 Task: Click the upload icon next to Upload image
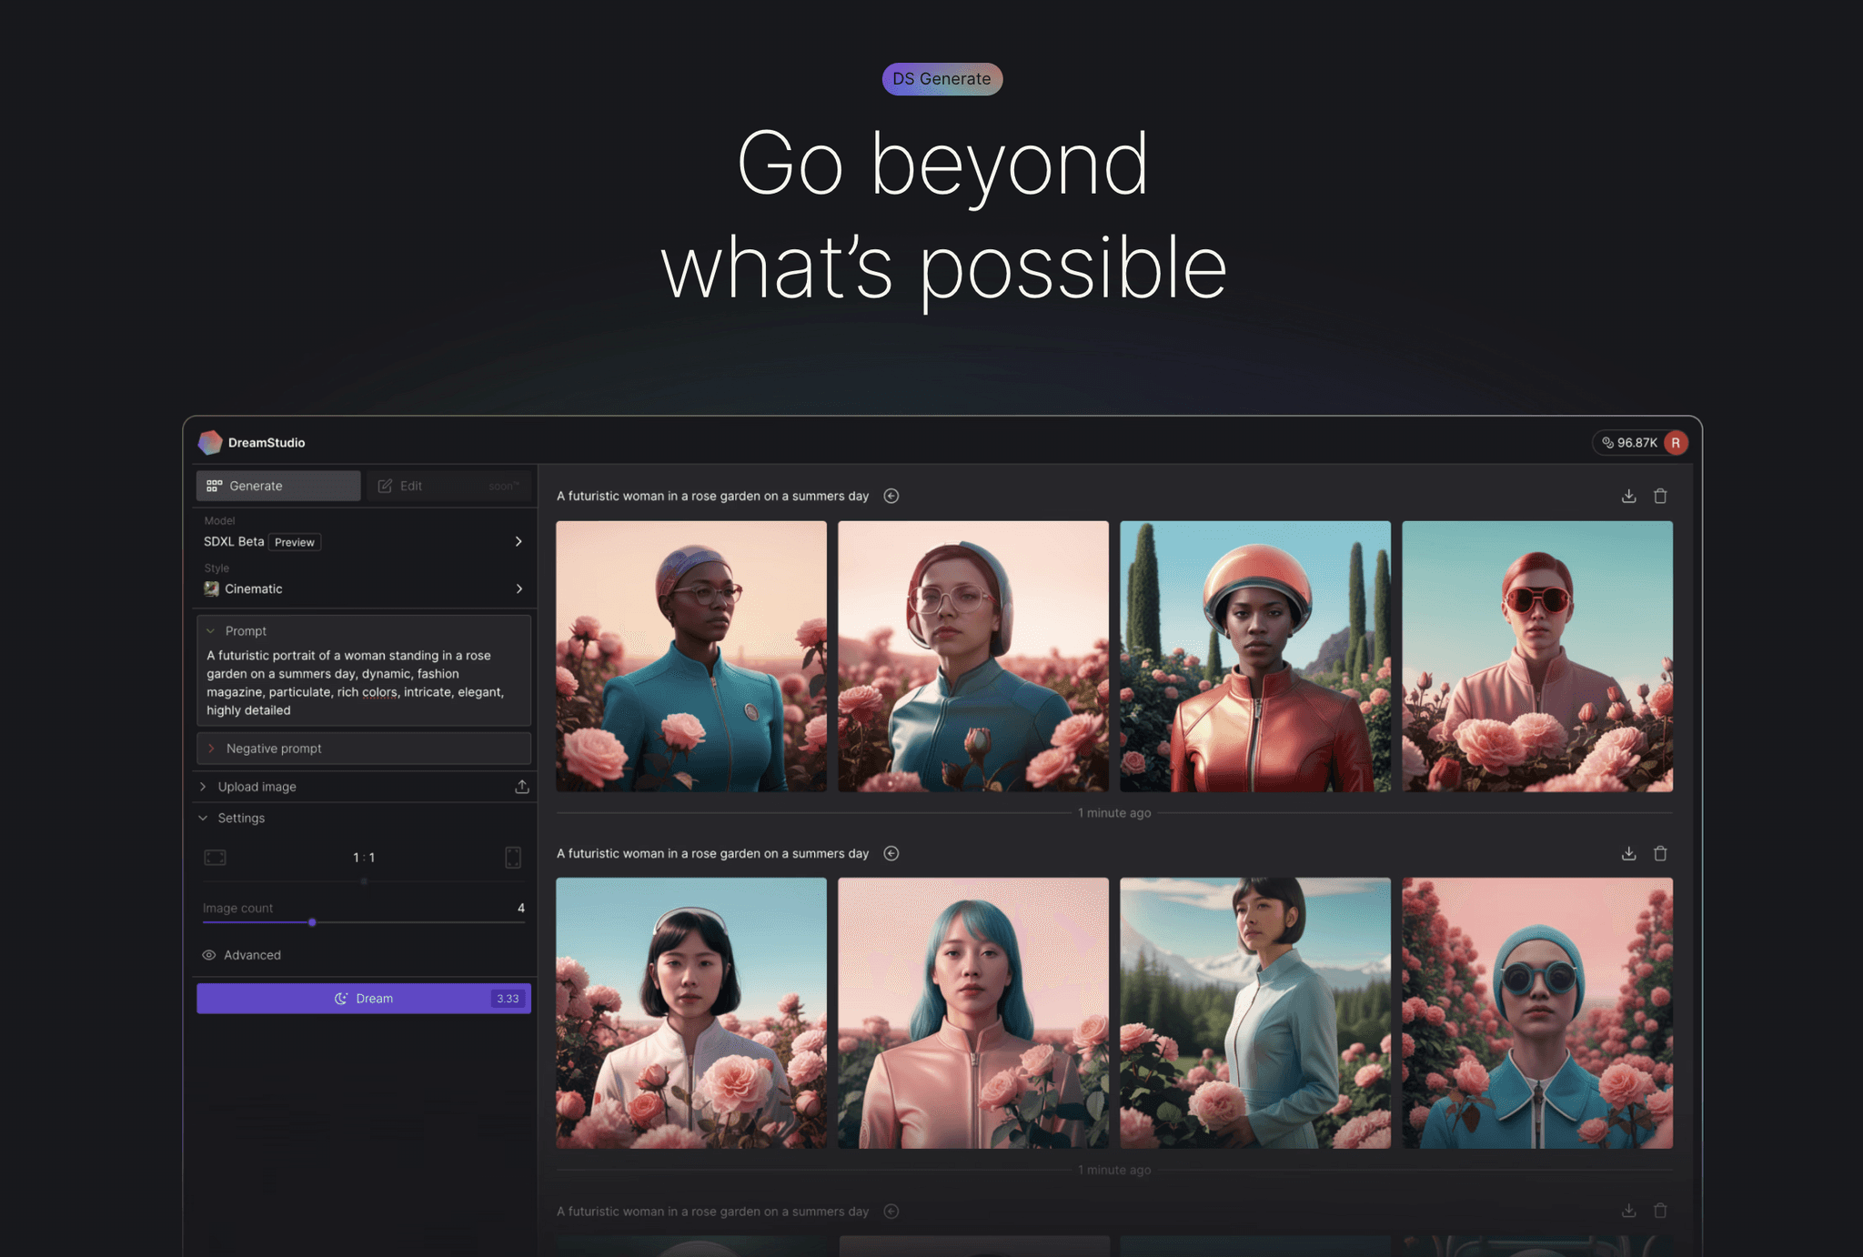pyautogui.click(x=521, y=786)
